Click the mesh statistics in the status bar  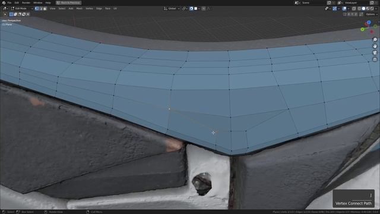325,212
